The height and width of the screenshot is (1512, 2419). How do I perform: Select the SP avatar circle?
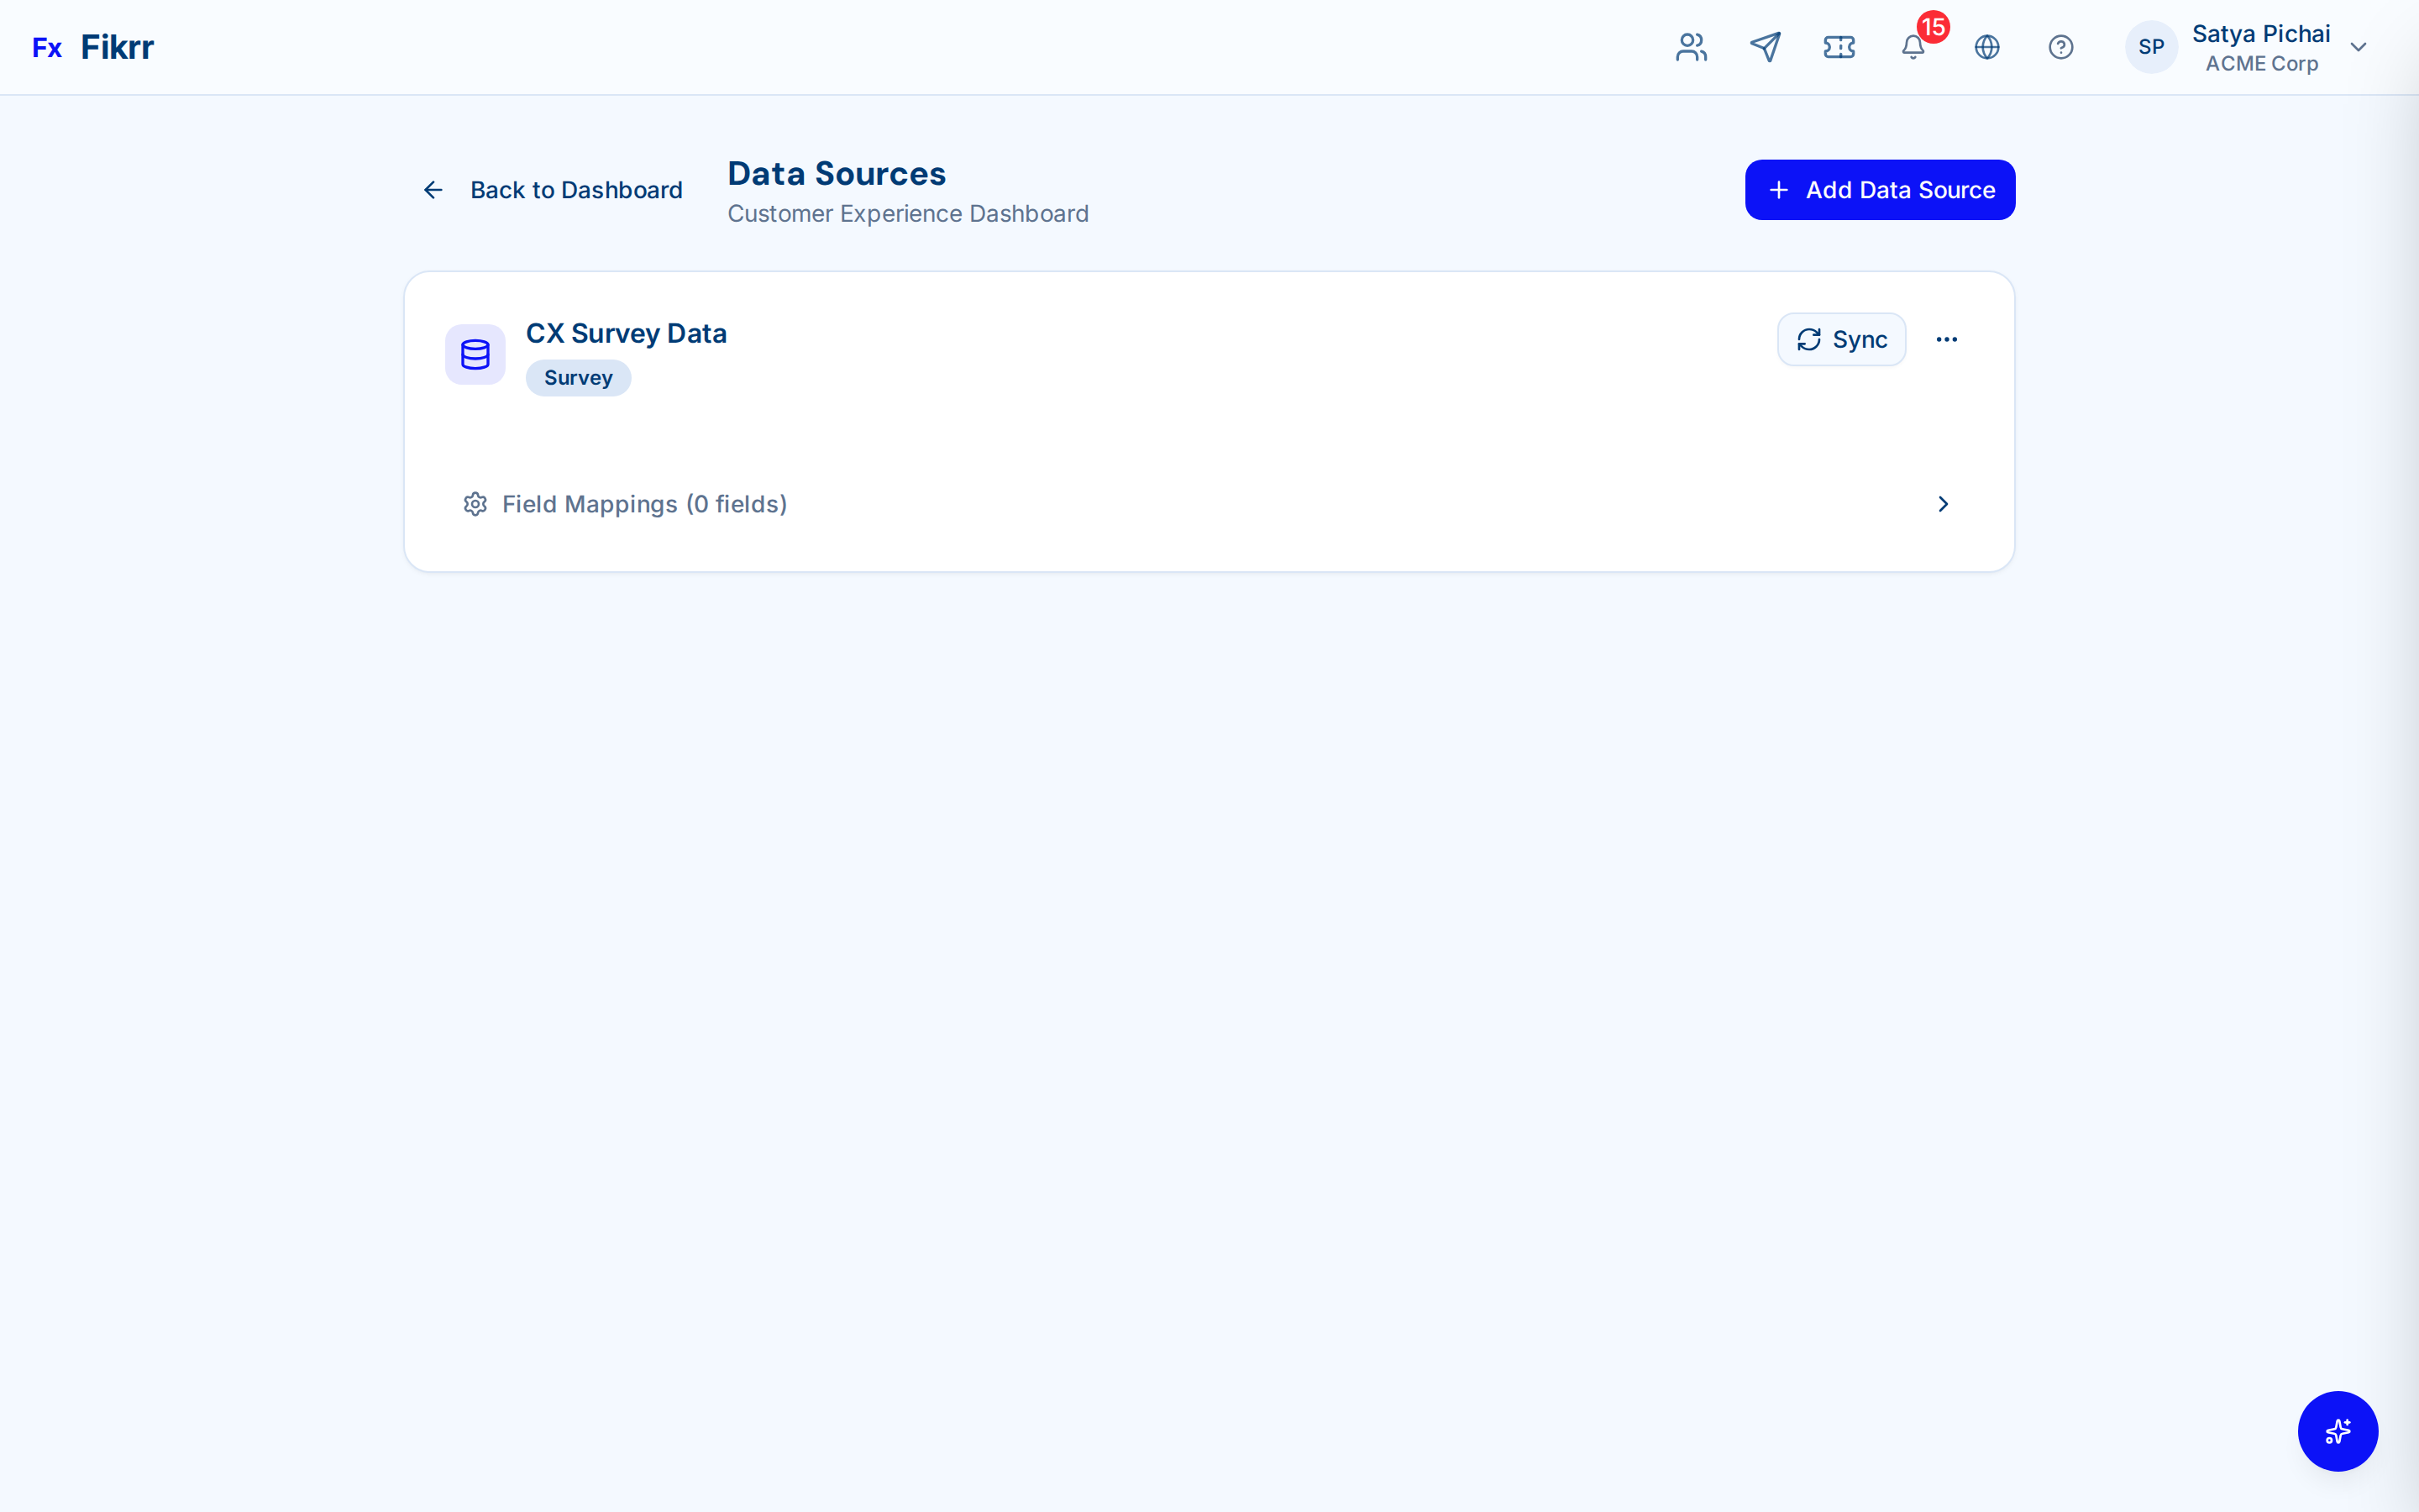tap(2151, 47)
